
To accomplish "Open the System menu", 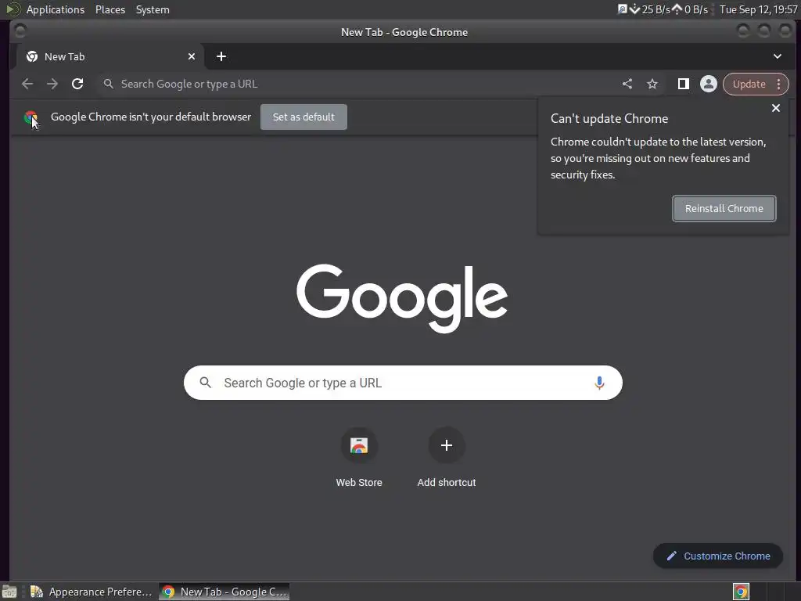I will [153, 9].
